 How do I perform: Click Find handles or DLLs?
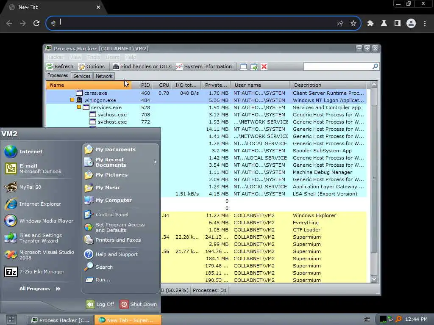click(x=142, y=66)
